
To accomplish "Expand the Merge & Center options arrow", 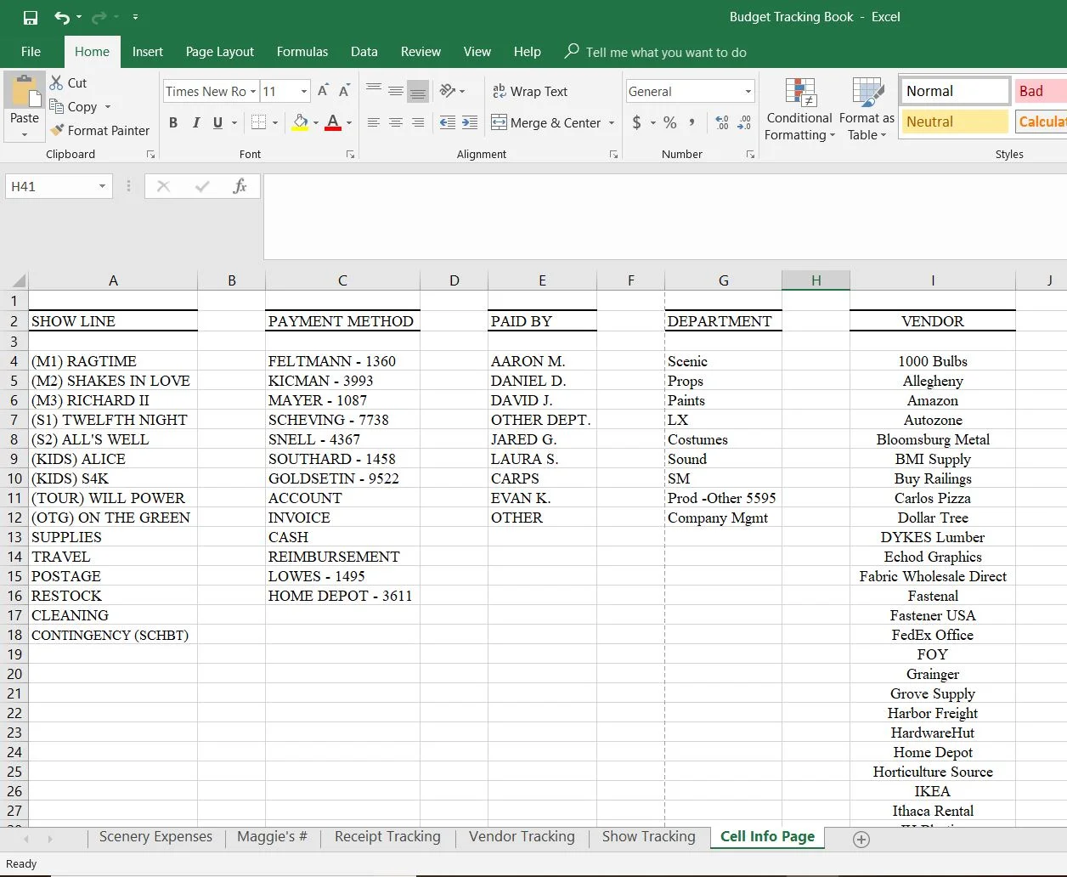I will pos(612,123).
